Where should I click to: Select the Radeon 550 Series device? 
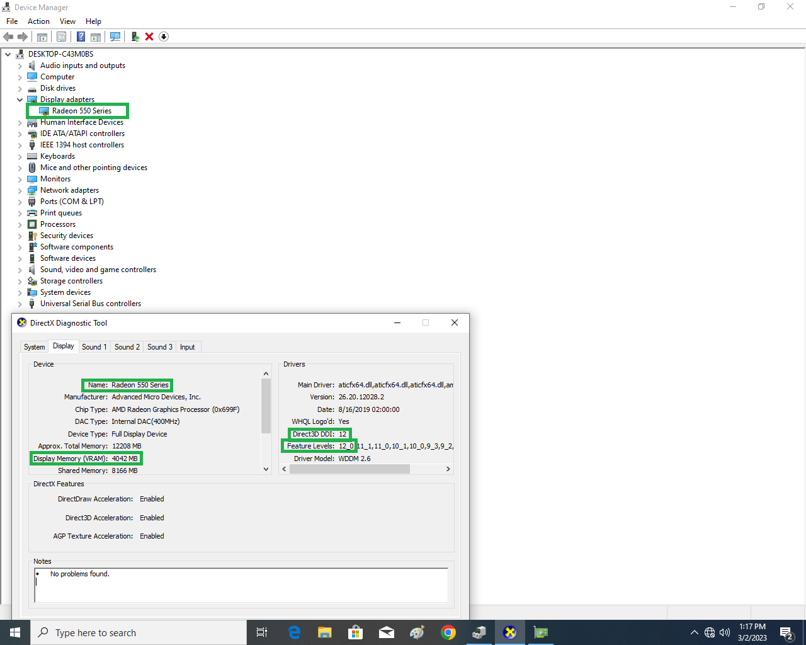coord(81,111)
